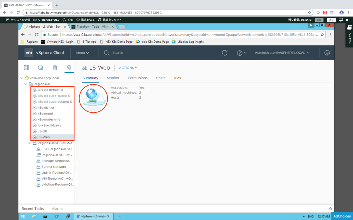Screen dimensions: 353x220
Task: Select the vMotion-RegionA01... port group
Action: (57, 185)
